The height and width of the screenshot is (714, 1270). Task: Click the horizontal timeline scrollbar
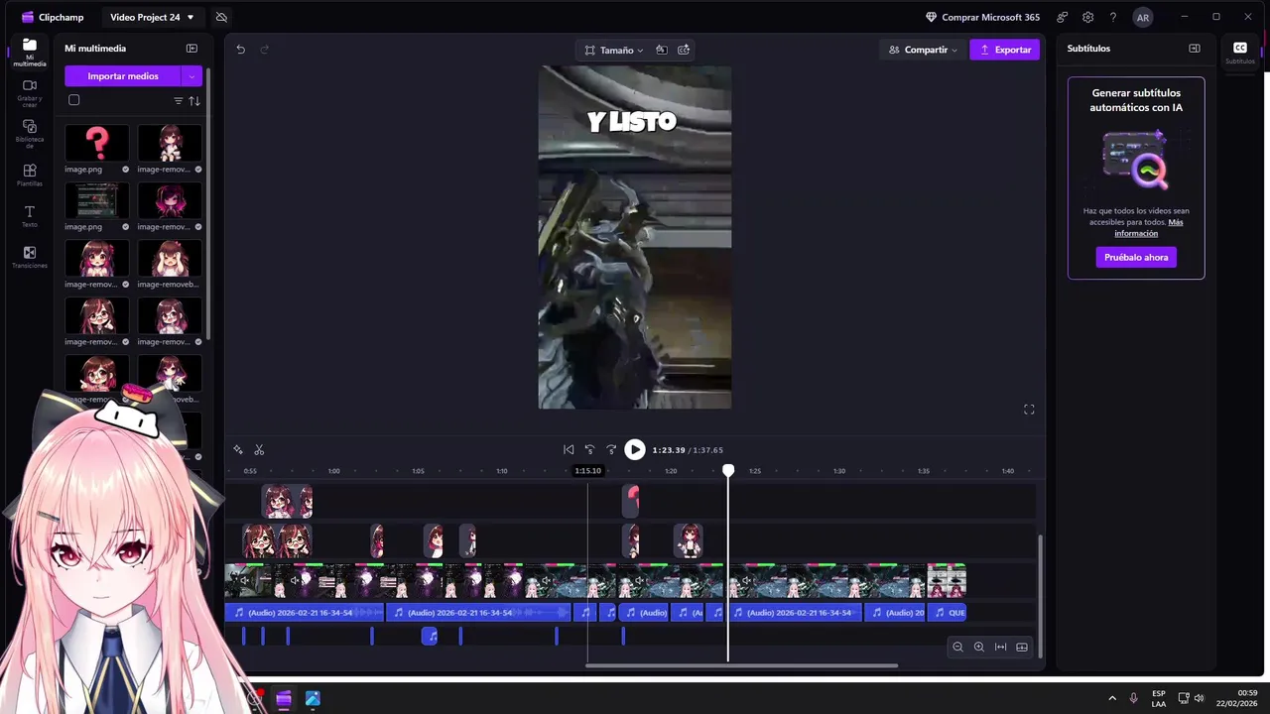click(742, 665)
